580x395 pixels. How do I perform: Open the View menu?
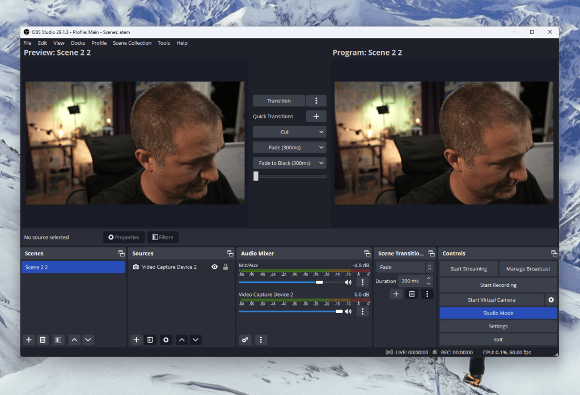pyautogui.click(x=59, y=43)
